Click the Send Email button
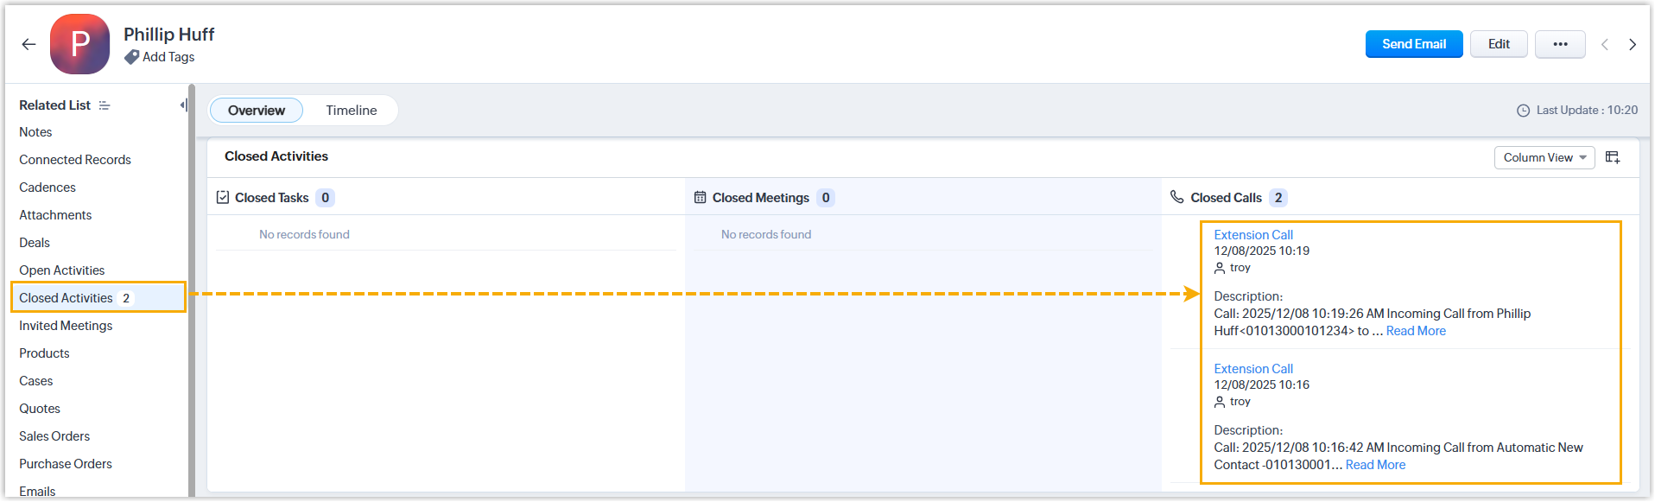Screen dimensions: 1655x502 click(x=1413, y=44)
